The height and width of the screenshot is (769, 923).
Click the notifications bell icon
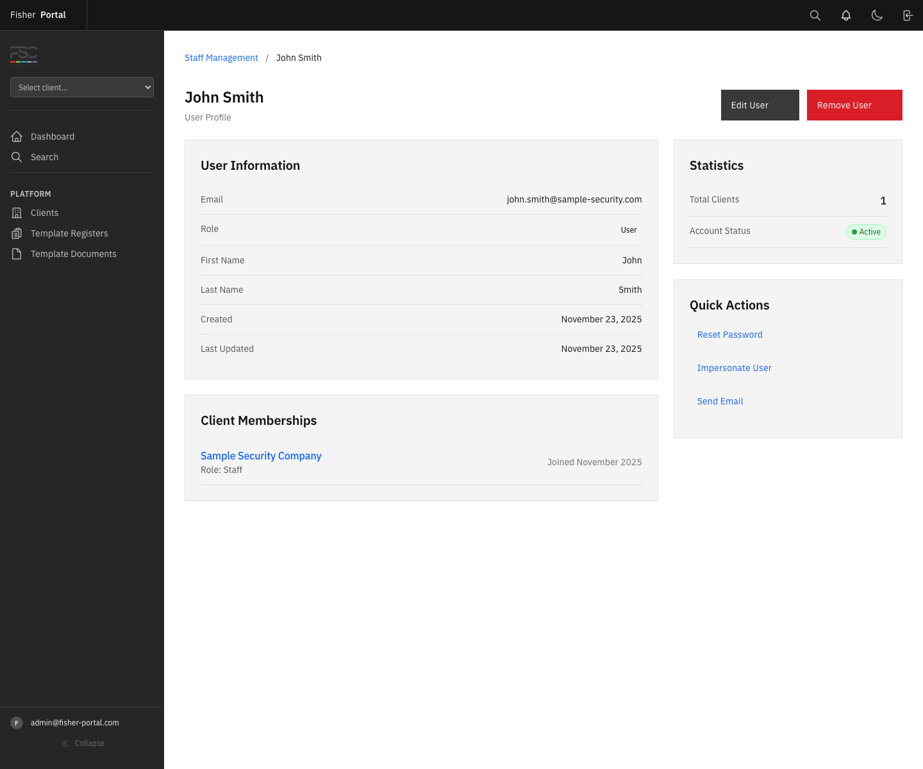coord(845,15)
